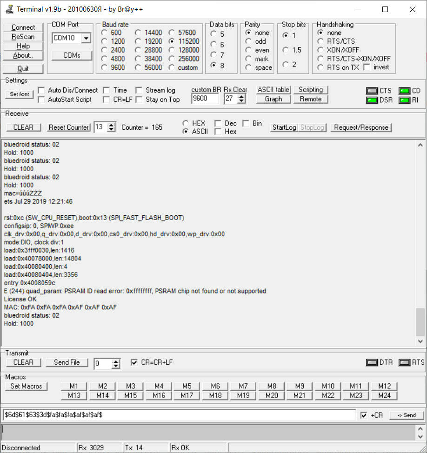Enable the Bin checkbox
This screenshot has width=427, height=453.
(246, 123)
